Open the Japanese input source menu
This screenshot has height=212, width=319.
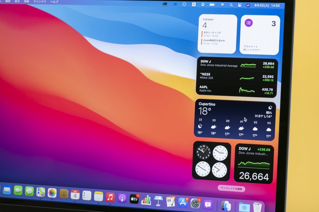(194, 4)
